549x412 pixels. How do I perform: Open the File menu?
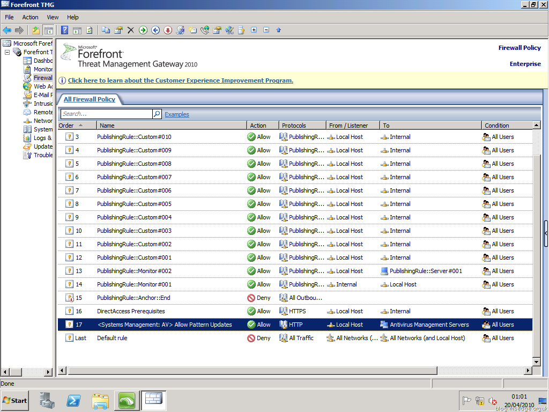point(9,17)
